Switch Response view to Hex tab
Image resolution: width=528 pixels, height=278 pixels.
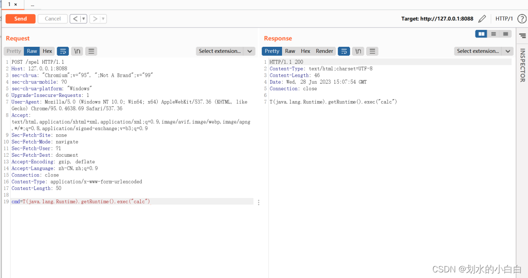coord(306,51)
